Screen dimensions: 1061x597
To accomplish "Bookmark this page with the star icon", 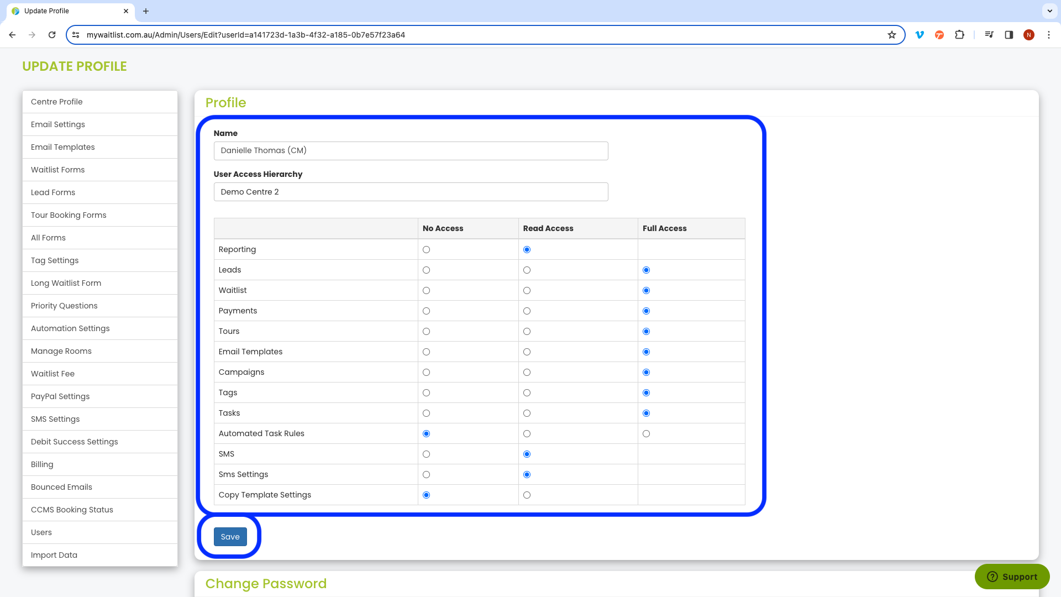I will tap(892, 35).
